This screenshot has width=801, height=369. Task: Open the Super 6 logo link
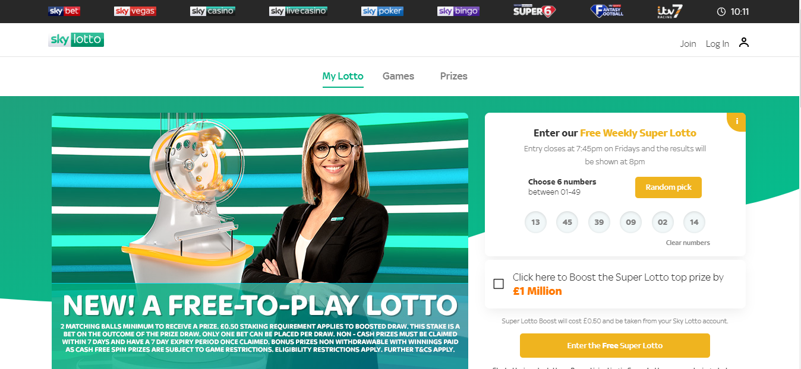534,11
